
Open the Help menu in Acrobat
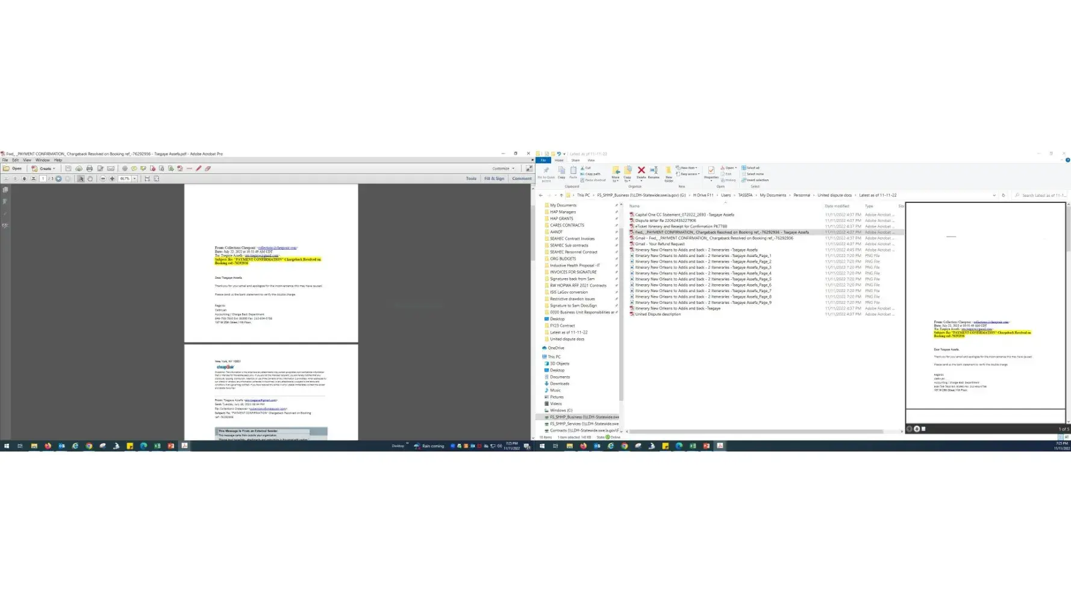58,160
